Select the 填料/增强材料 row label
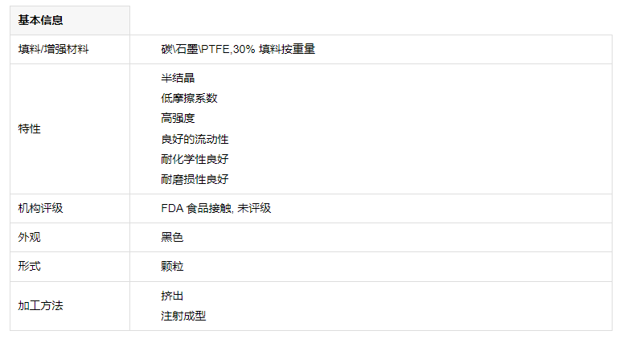The image size is (623, 339). 54,49
